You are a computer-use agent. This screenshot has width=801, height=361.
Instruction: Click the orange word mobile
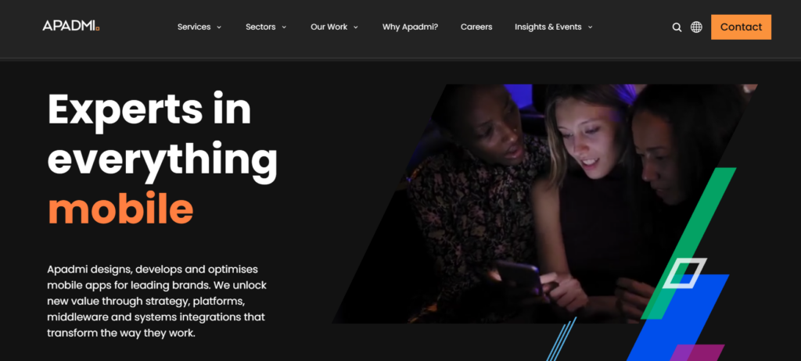click(120, 209)
